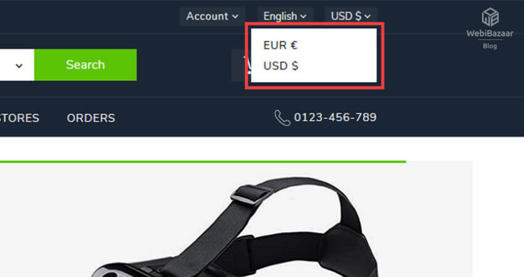
Task: Go to the ORDERS navigation item
Action: [x=91, y=118]
